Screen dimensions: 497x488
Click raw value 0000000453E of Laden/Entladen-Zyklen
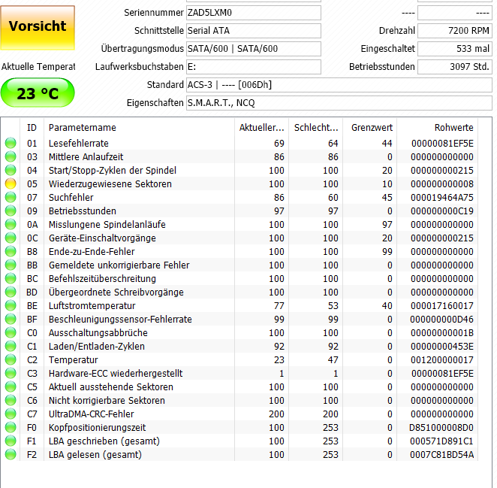[x=442, y=347]
